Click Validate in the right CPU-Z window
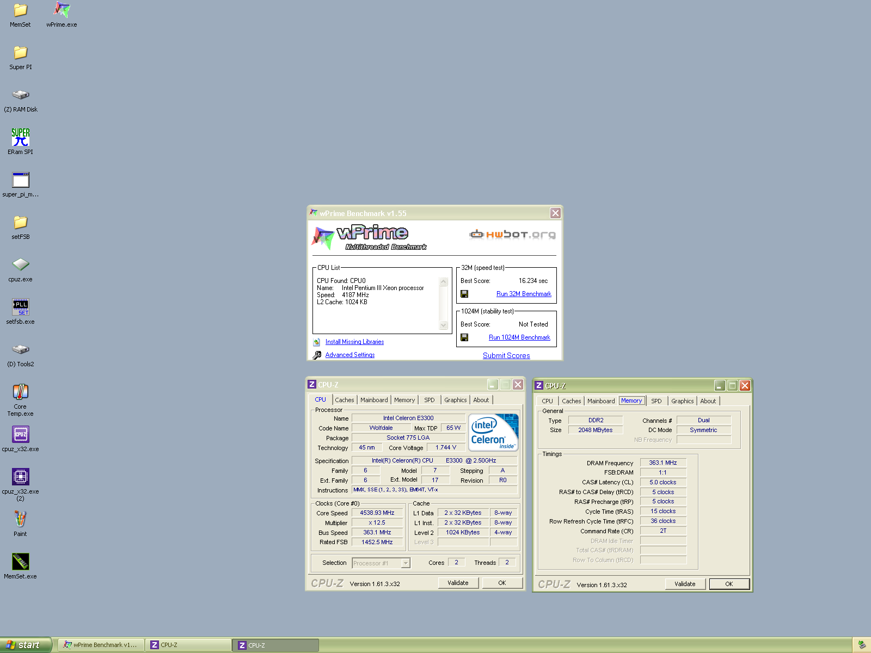The height and width of the screenshot is (653, 871). 685,584
